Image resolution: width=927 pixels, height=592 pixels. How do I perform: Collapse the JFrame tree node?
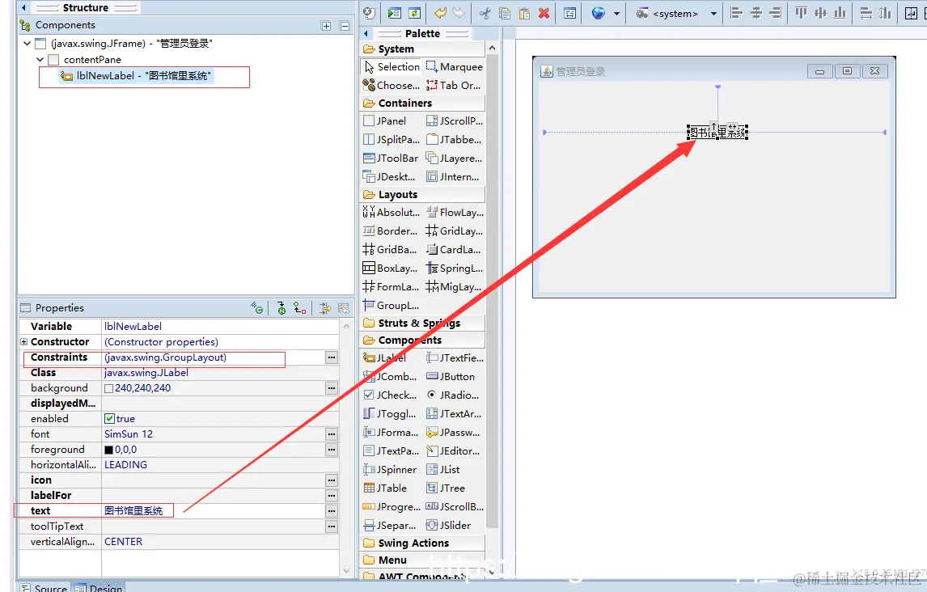point(28,43)
